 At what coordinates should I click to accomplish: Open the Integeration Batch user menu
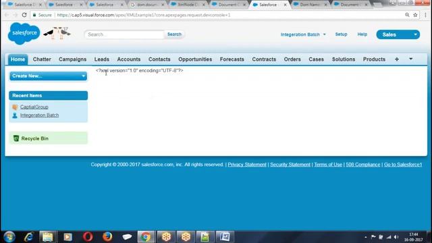pos(303,34)
